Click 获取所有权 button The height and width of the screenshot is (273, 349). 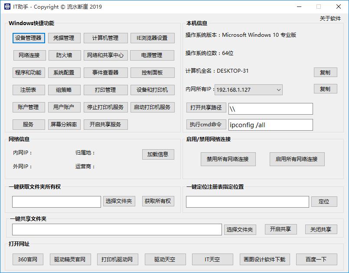tap(158, 201)
